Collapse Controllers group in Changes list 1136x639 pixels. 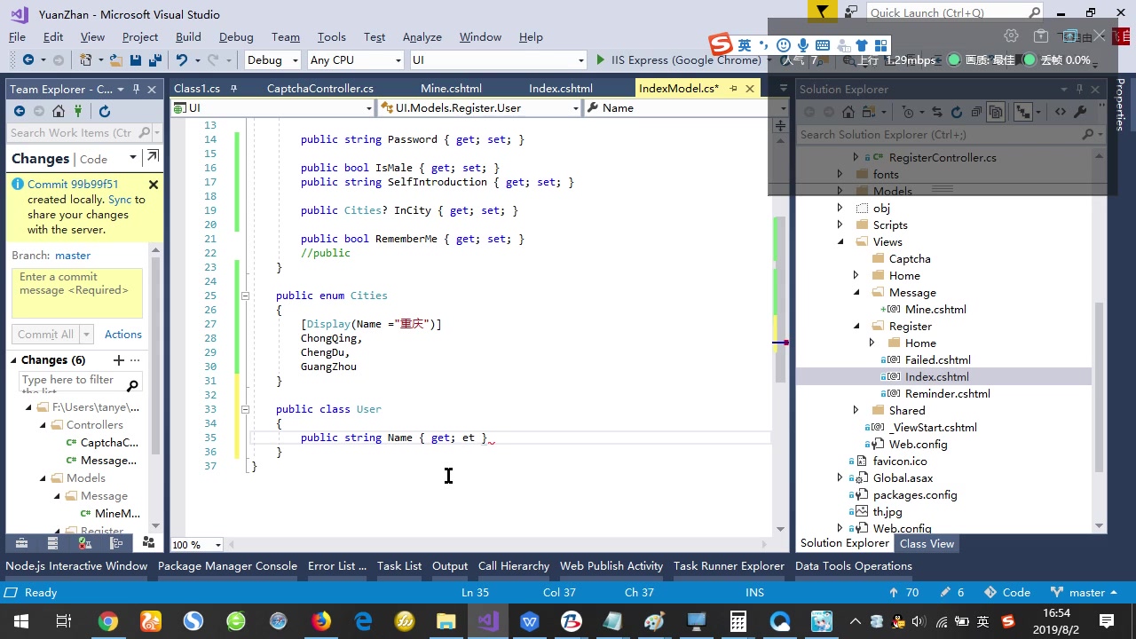point(43,425)
